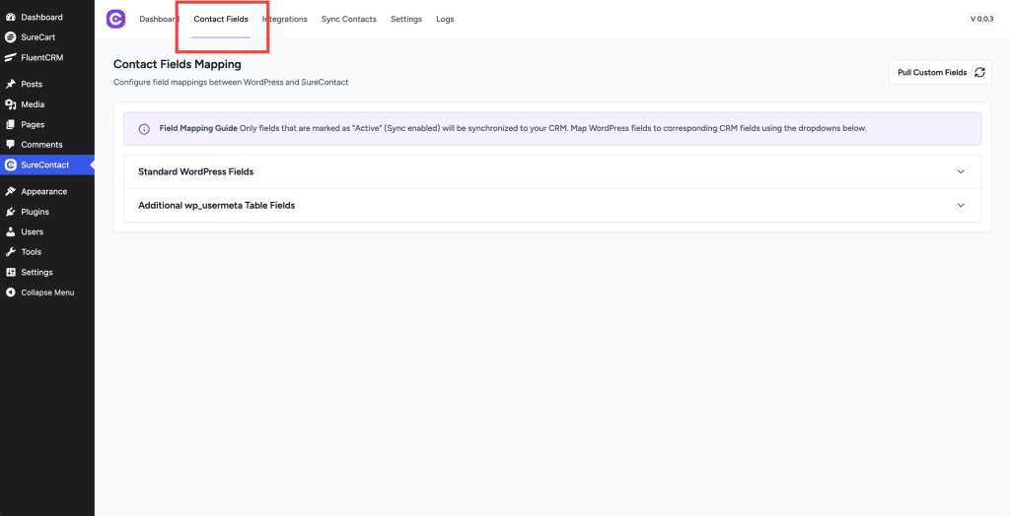Click the Users person icon
This screenshot has width=1010, height=516.
point(10,231)
